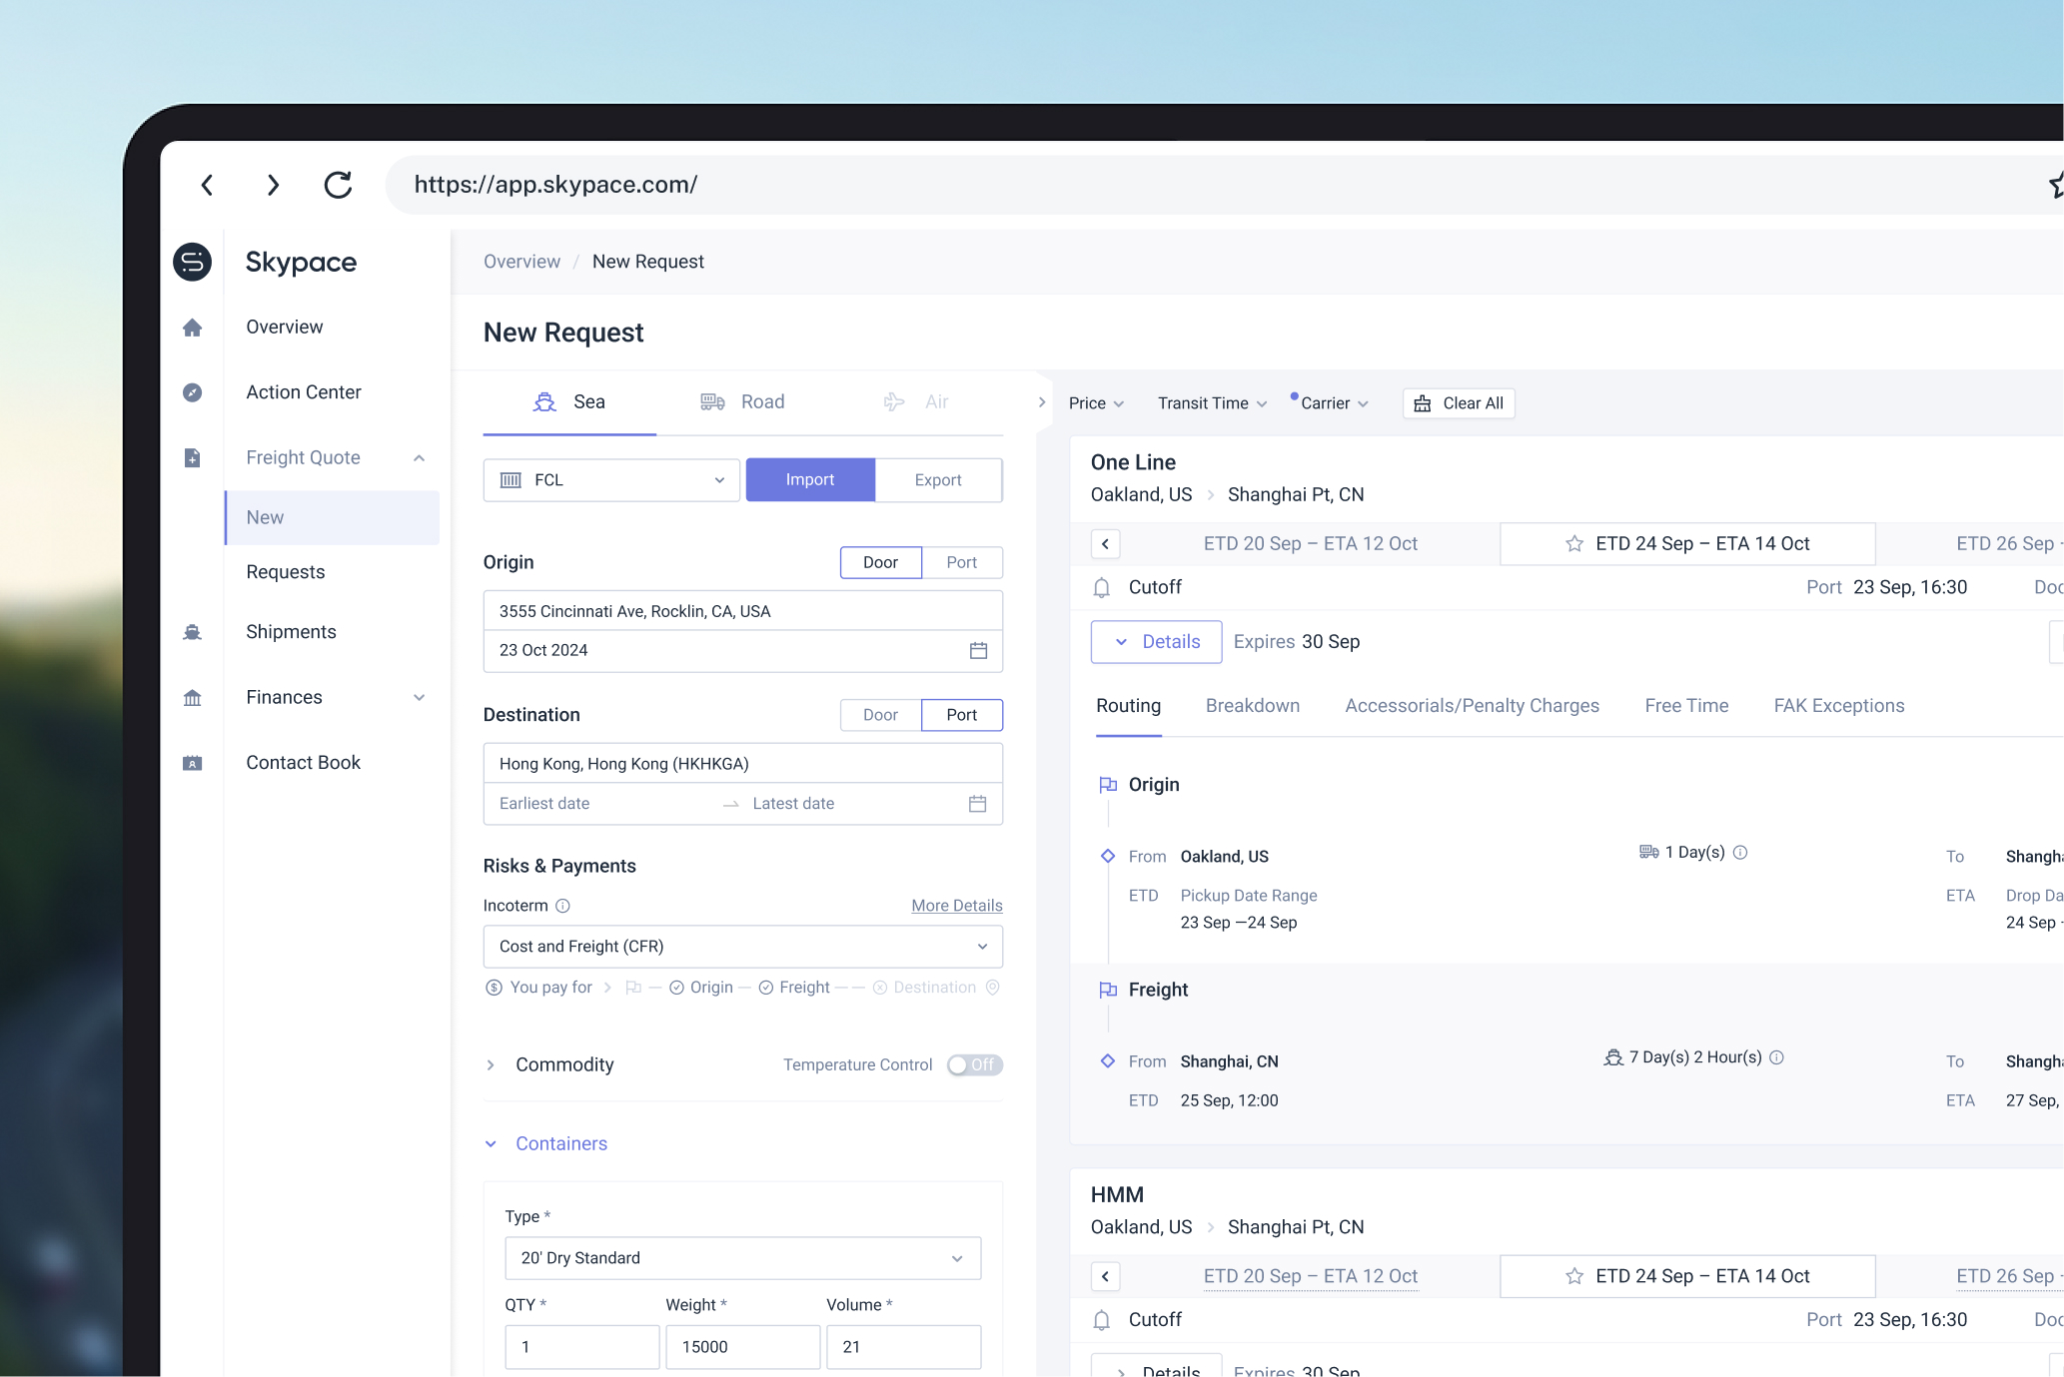Open the Breakdown tab
The image size is (2064, 1377).
pyautogui.click(x=1252, y=706)
